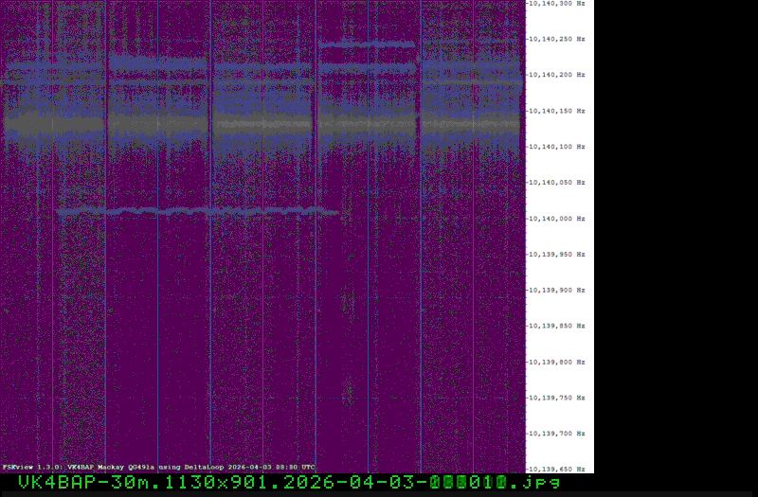
Task: Click the 10,140,100 Hz frequency label
Action: (557, 147)
